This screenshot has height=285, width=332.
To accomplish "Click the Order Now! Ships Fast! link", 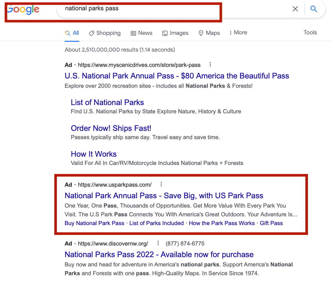I will pos(111,128).
